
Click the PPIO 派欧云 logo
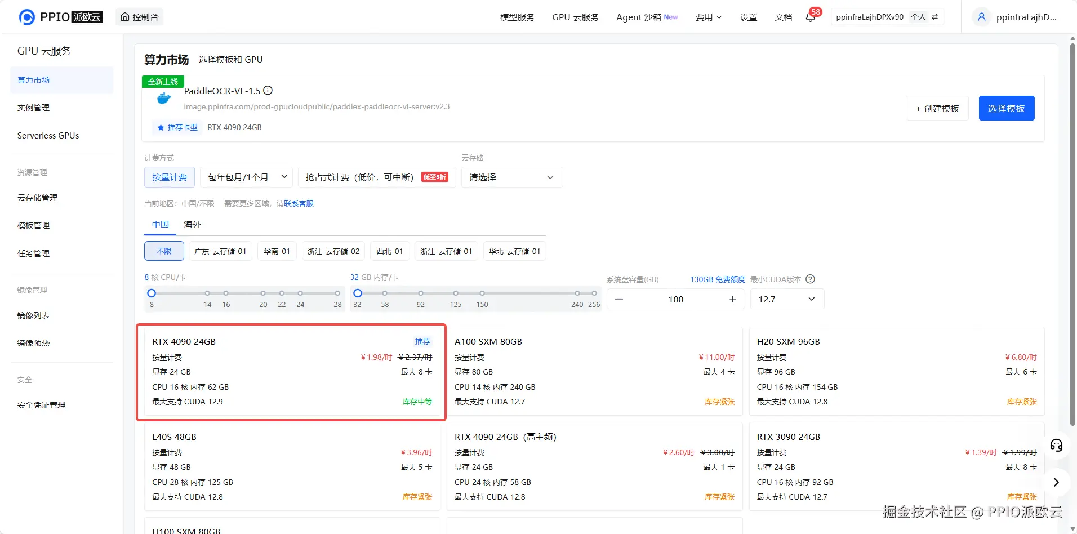(x=61, y=17)
